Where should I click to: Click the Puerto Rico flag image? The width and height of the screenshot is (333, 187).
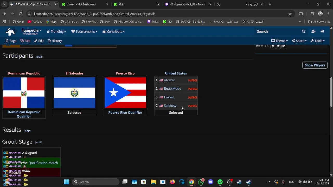click(x=125, y=93)
